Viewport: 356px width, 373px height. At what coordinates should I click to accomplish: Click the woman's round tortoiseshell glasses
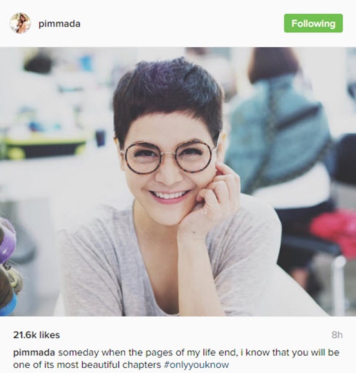pos(168,157)
